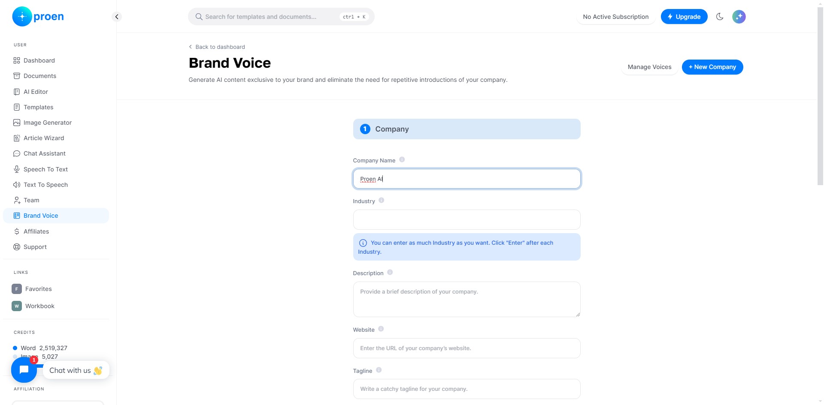Click No Active Subscription badge
This screenshot has width=824, height=405.
[616, 17]
